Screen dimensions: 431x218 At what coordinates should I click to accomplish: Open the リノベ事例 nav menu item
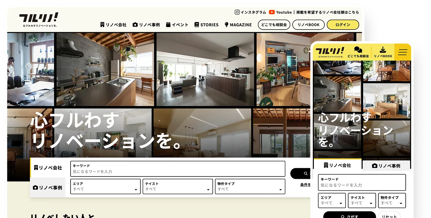[x=146, y=25]
